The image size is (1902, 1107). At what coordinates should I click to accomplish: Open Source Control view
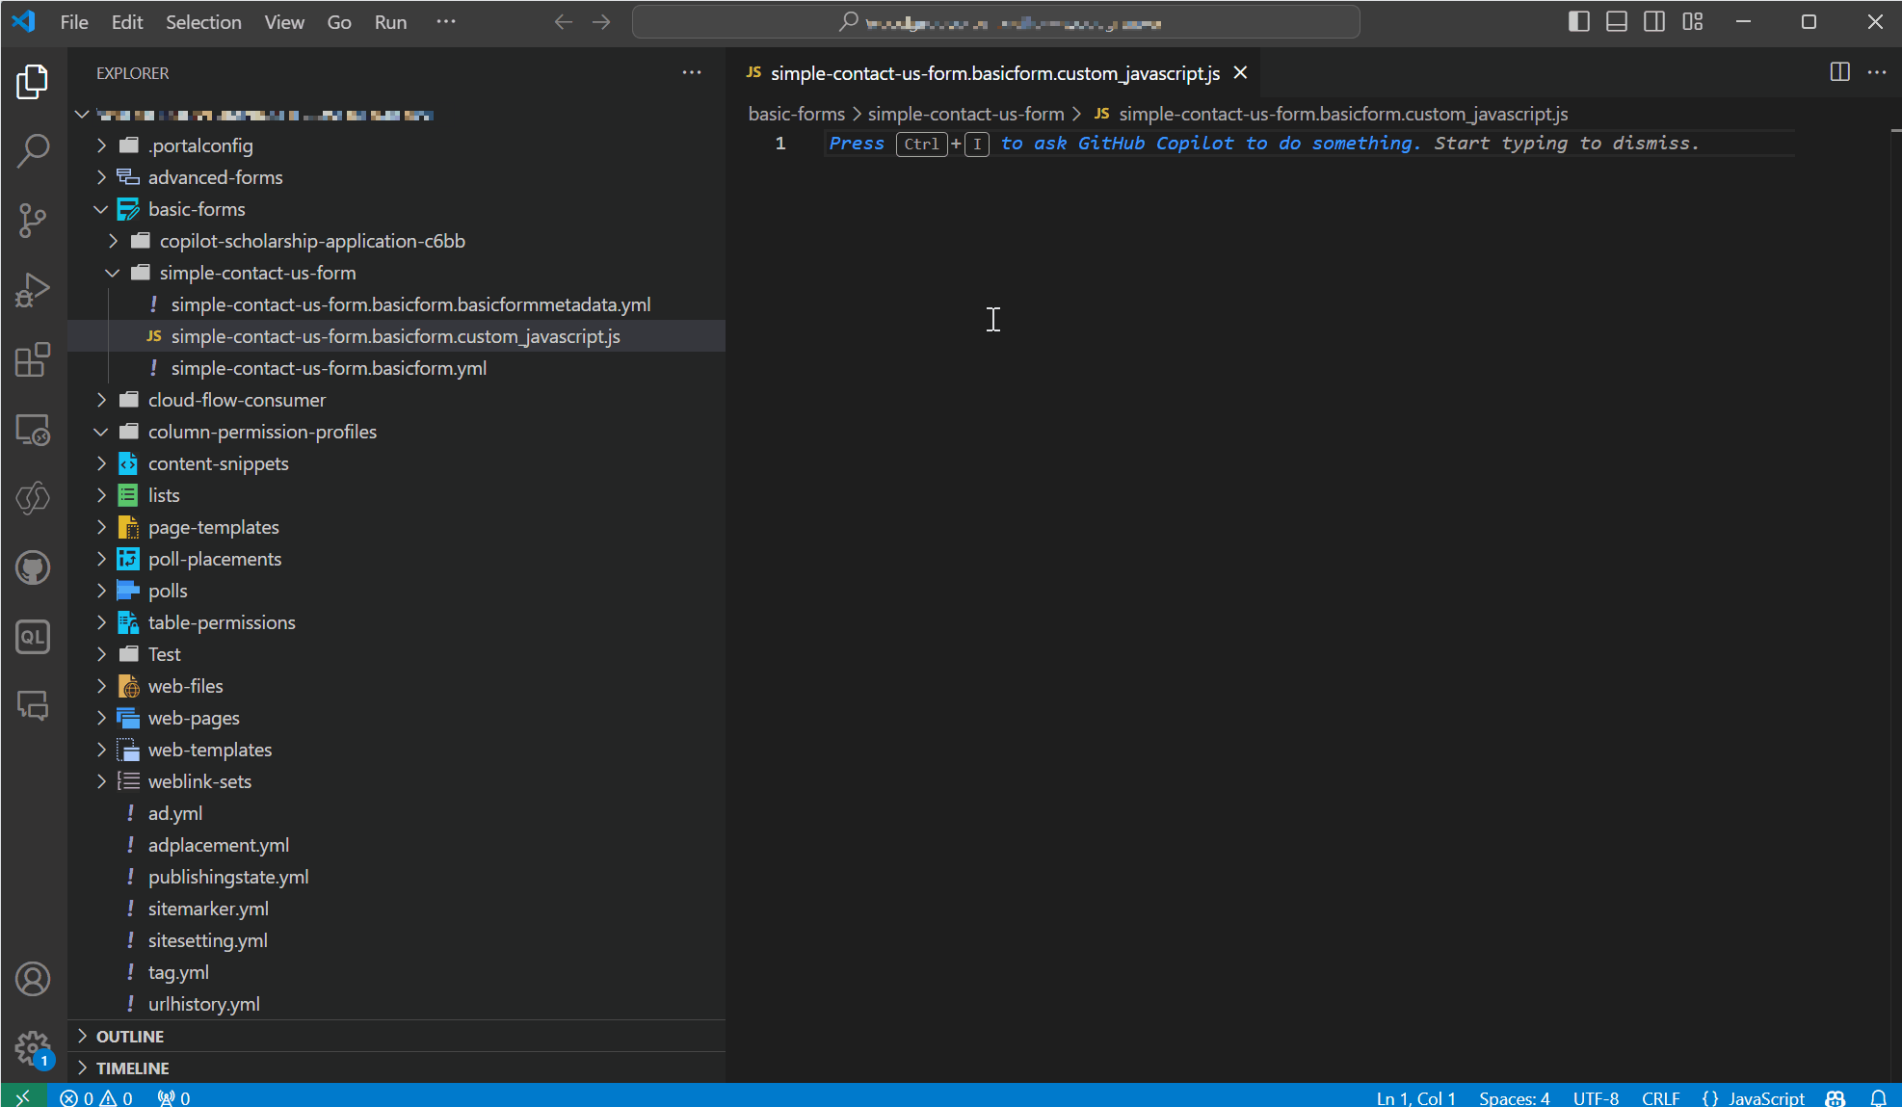(x=33, y=220)
